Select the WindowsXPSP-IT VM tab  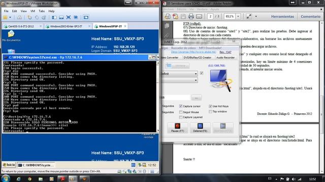click(x=110, y=26)
